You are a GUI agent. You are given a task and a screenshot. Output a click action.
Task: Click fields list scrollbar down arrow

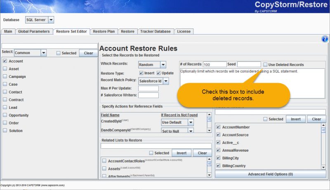(323, 167)
